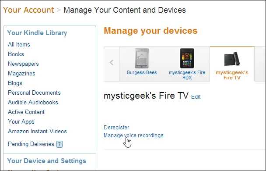Click the left carousel arrow for previous devices
This screenshot has width=266, height=171.
coord(112,62)
